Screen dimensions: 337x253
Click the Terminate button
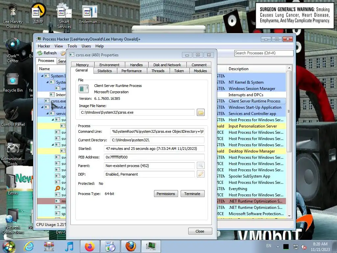point(192,194)
